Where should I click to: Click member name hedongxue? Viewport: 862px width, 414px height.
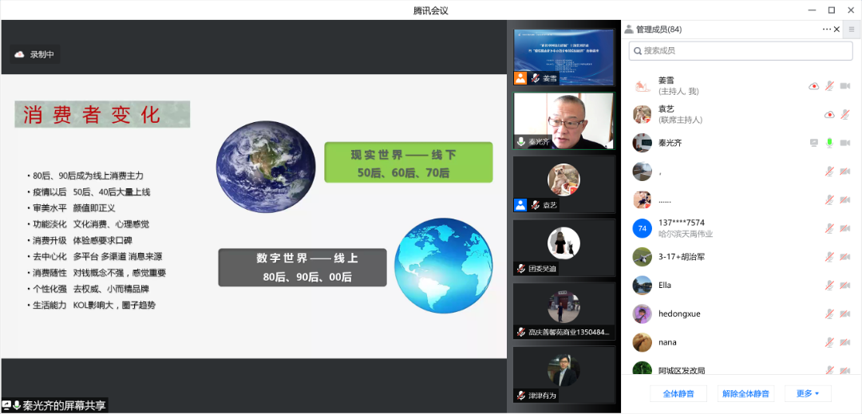(x=679, y=313)
